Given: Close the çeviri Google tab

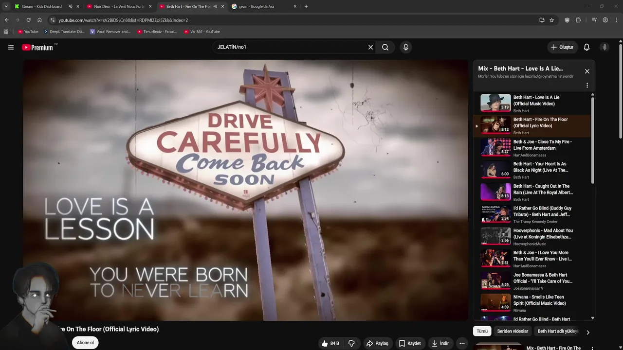Looking at the screenshot, I should [295, 6].
